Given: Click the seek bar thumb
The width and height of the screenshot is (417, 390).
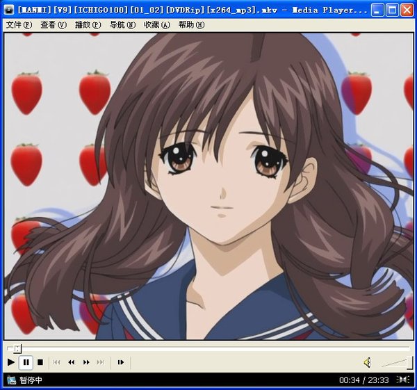Looking at the screenshot, I should pos(17,348).
